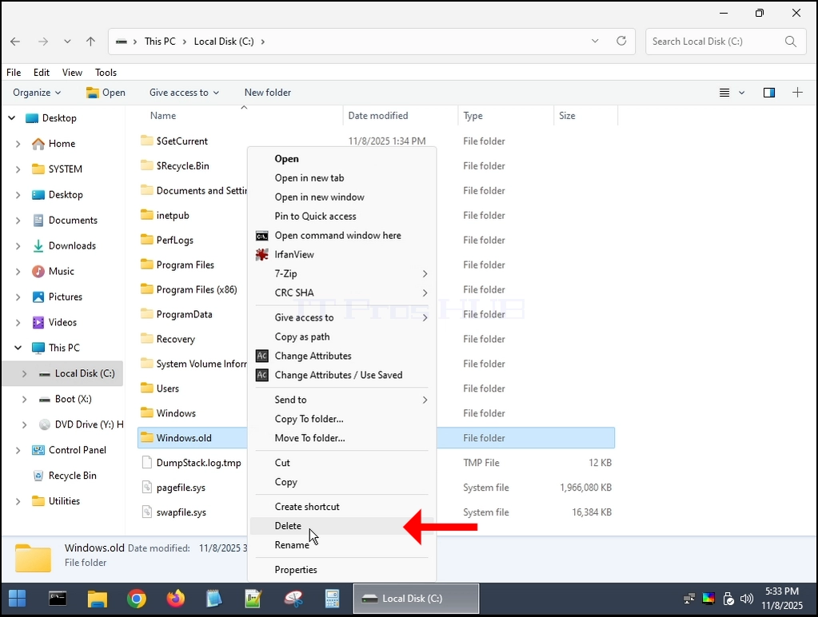Launch Google Chrome from taskbar
This screenshot has width=818, height=617.
tap(137, 599)
